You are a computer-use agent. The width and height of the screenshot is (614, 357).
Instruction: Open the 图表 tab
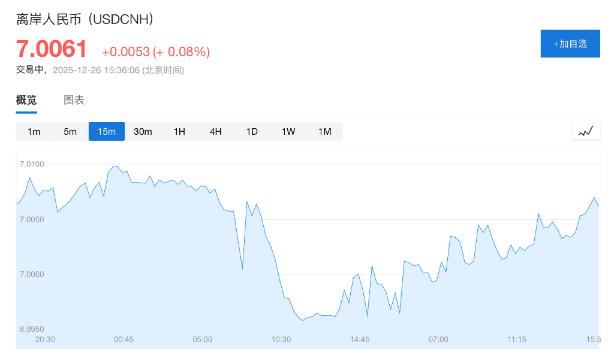(74, 100)
